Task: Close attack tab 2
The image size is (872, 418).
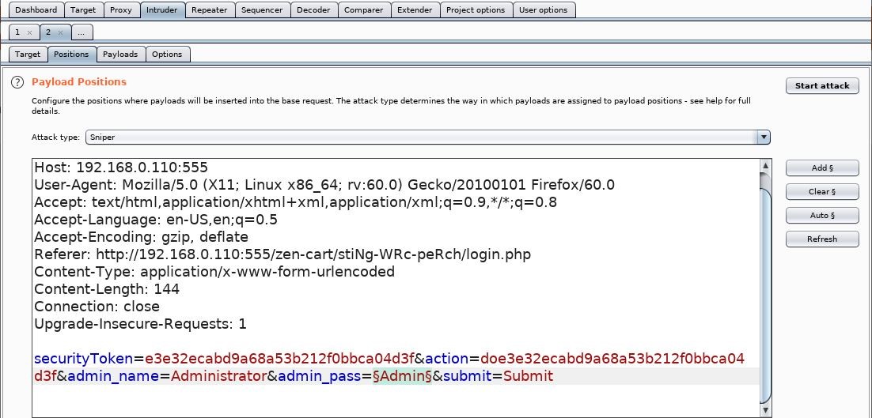Action: click(60, 32)
